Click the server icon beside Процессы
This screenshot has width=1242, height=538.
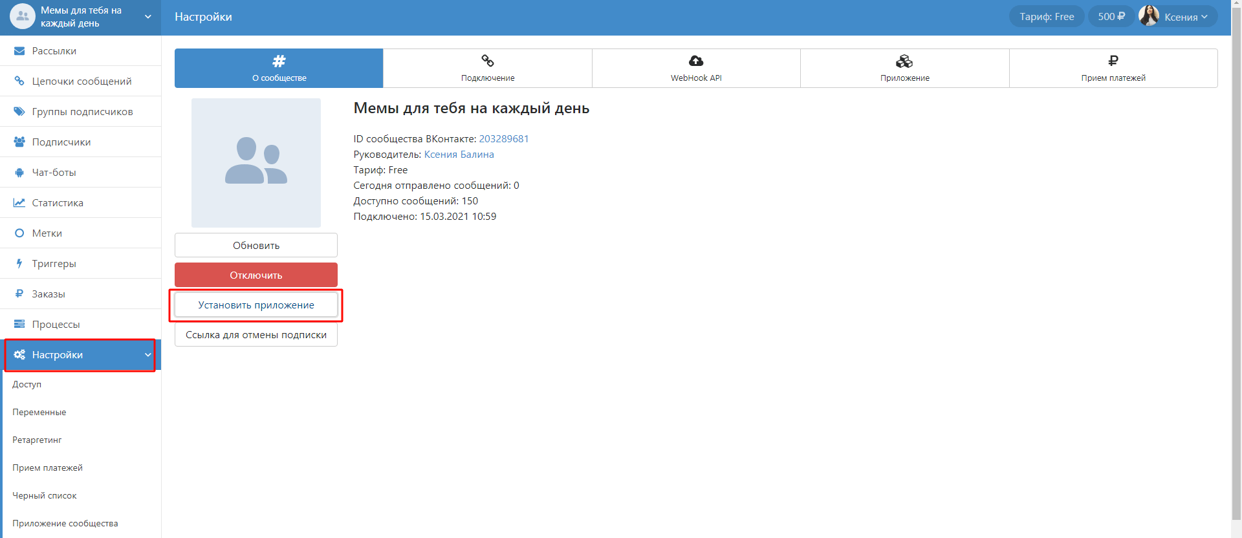coord(19,325)
